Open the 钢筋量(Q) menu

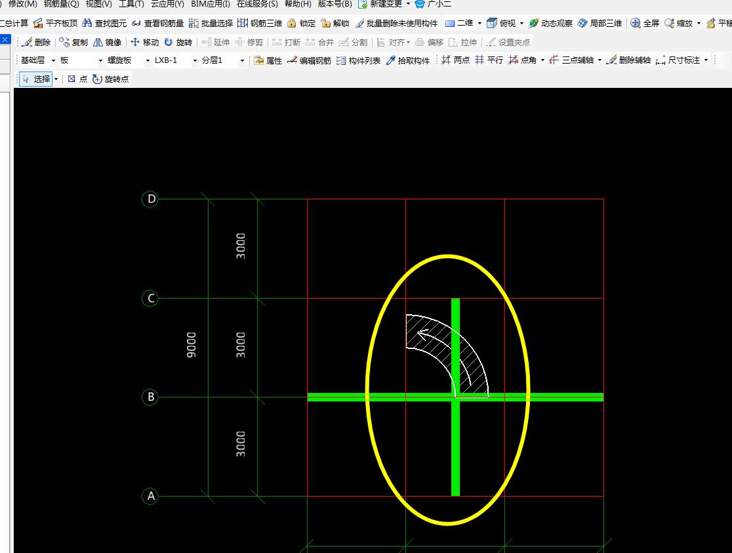[x=61, y=4]
